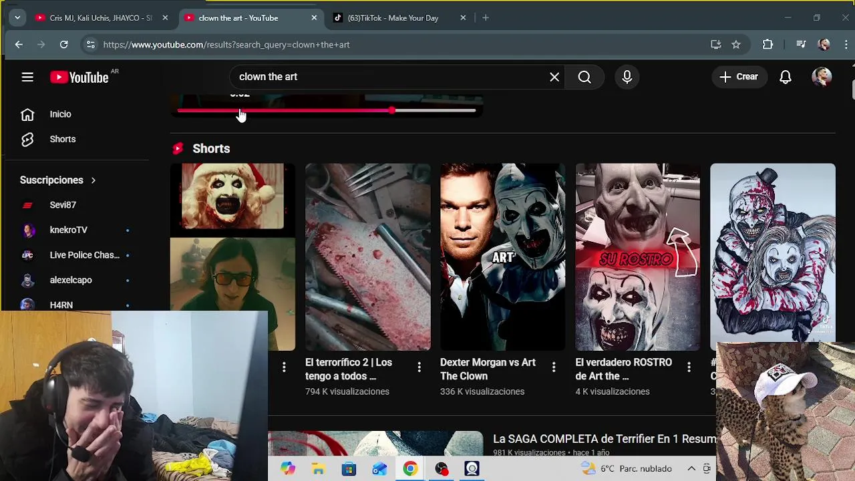855x481 pixels.
Task: Reload the page
Action: pyautogui.click(x=63, y=45)
